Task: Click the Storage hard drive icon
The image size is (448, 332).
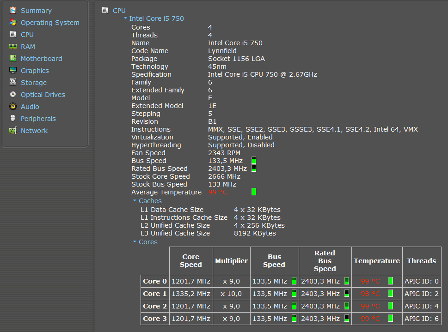Action: [x=13, y=82]
